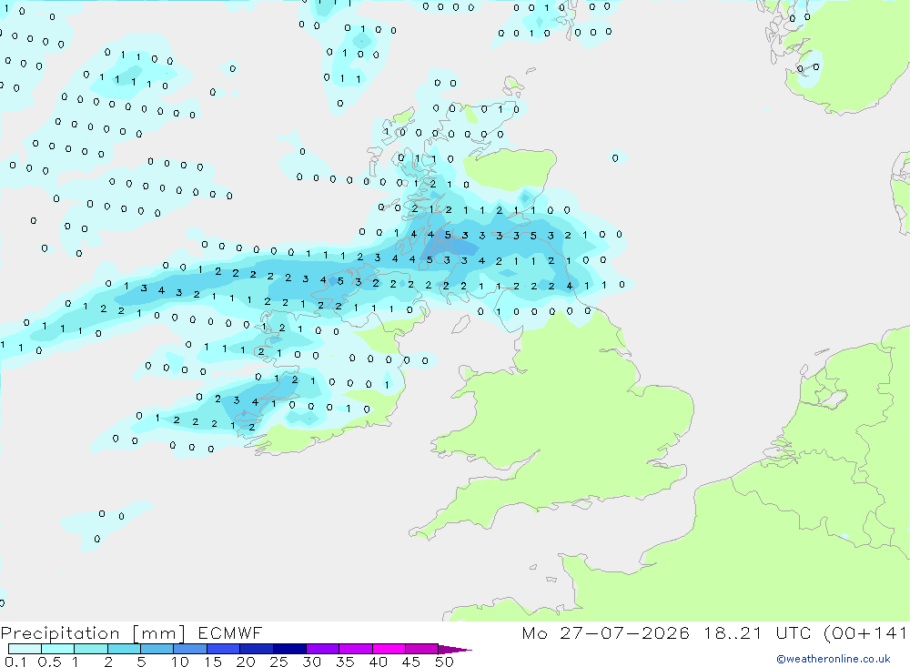Pick the legend swatch between 25 and 30
The width and height of the screenshot is (910, 667).
tap(289, 649)
